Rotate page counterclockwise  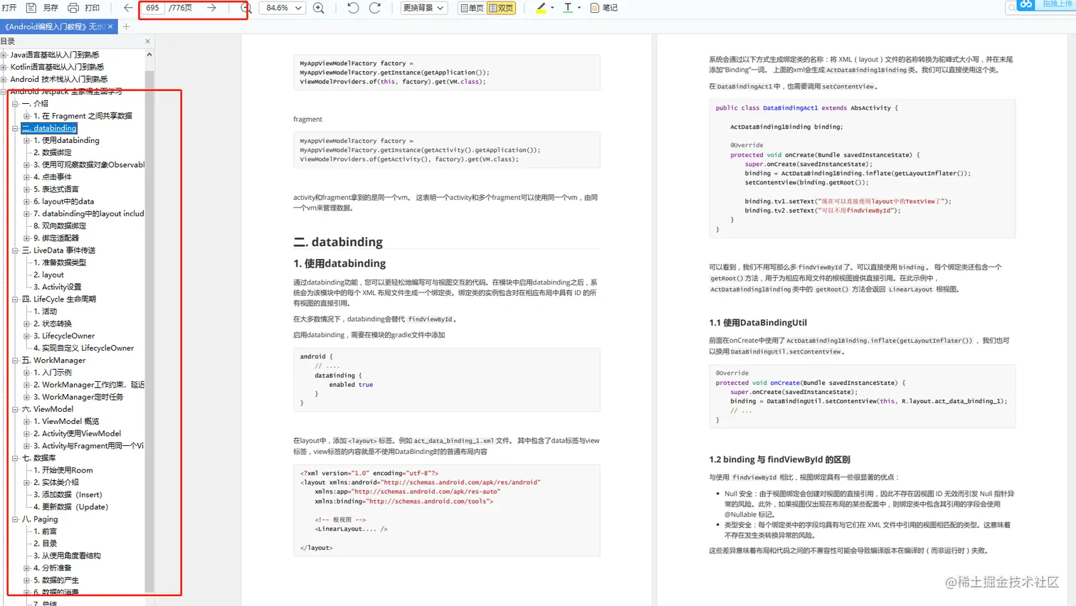click(353, 8)
